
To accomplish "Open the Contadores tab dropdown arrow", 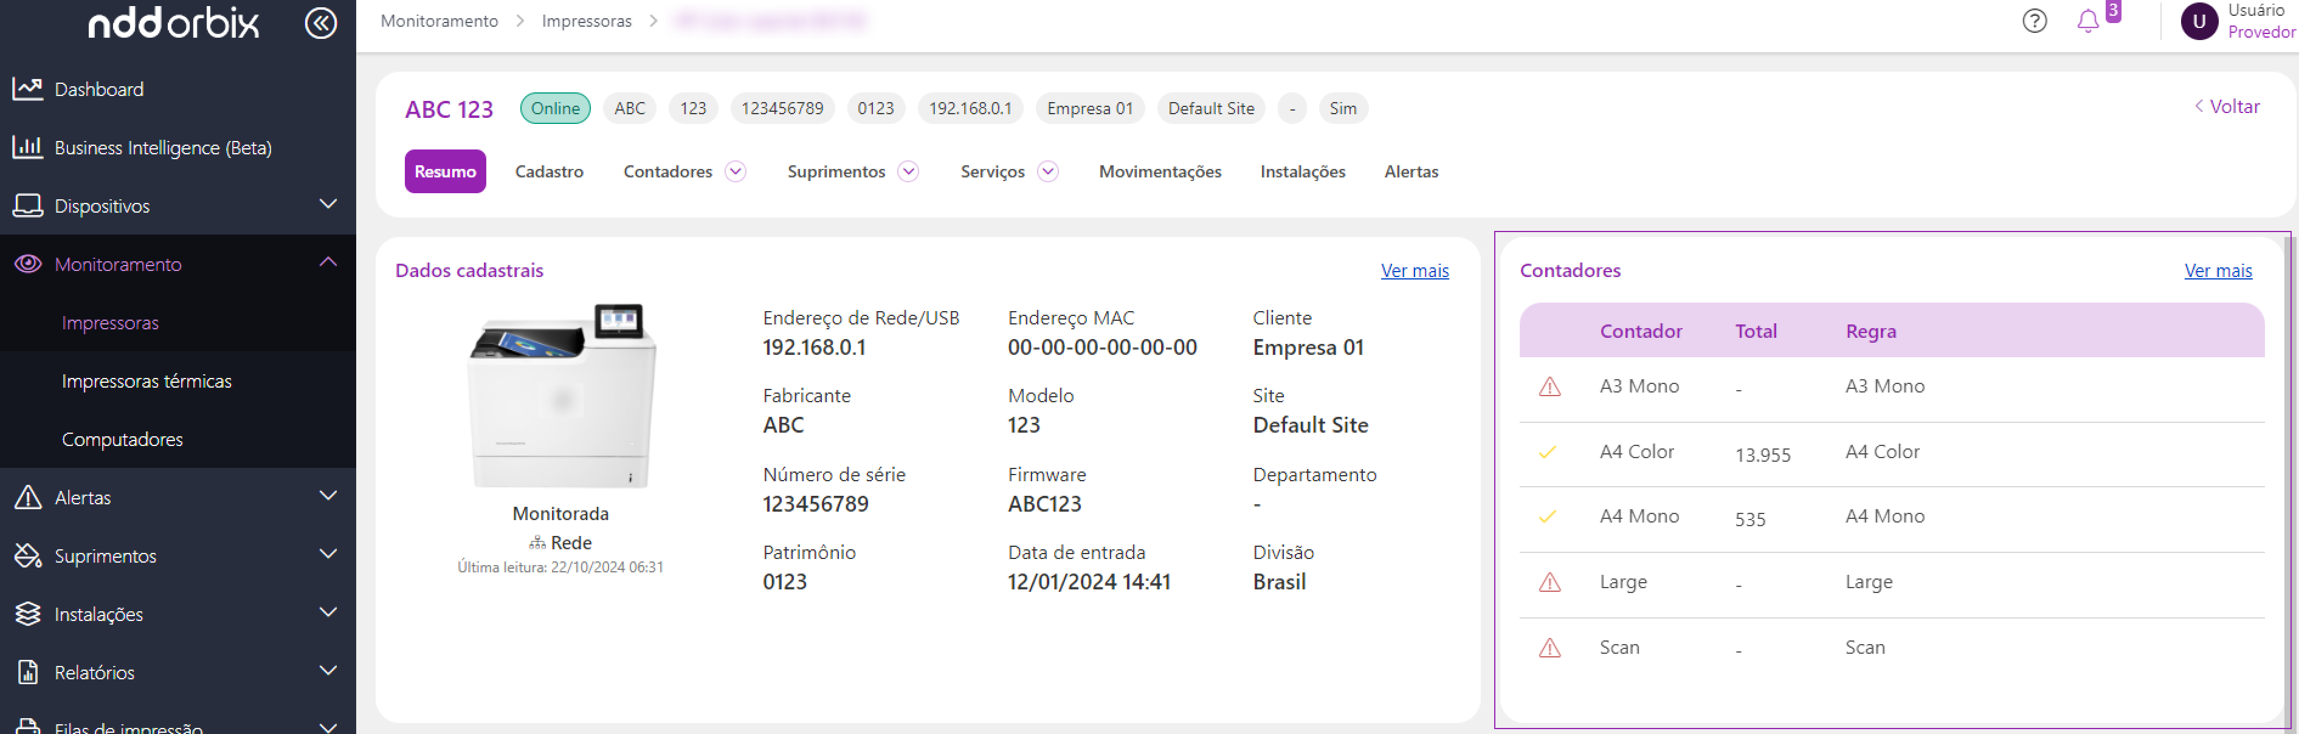I will coord(736,171).
